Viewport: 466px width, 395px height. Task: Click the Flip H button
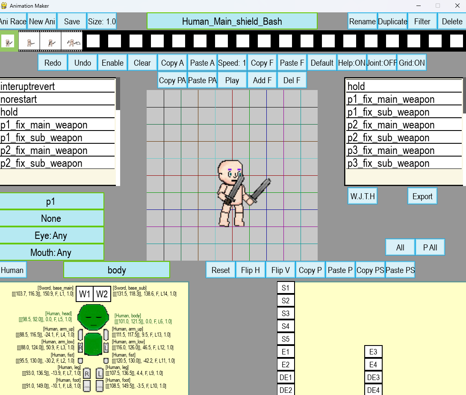point(251,270)
